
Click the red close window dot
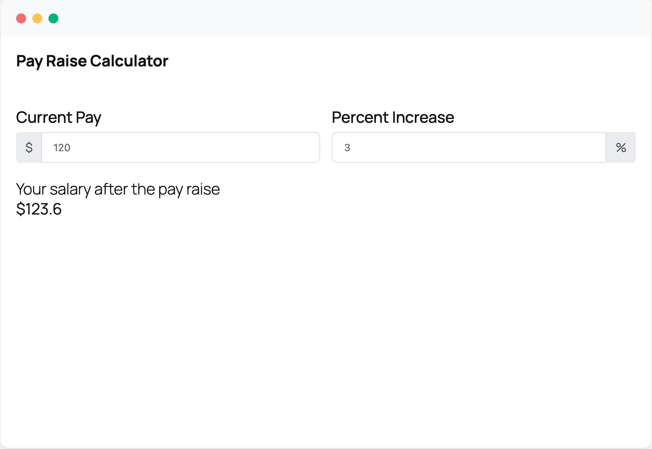[x=21, y=18]
